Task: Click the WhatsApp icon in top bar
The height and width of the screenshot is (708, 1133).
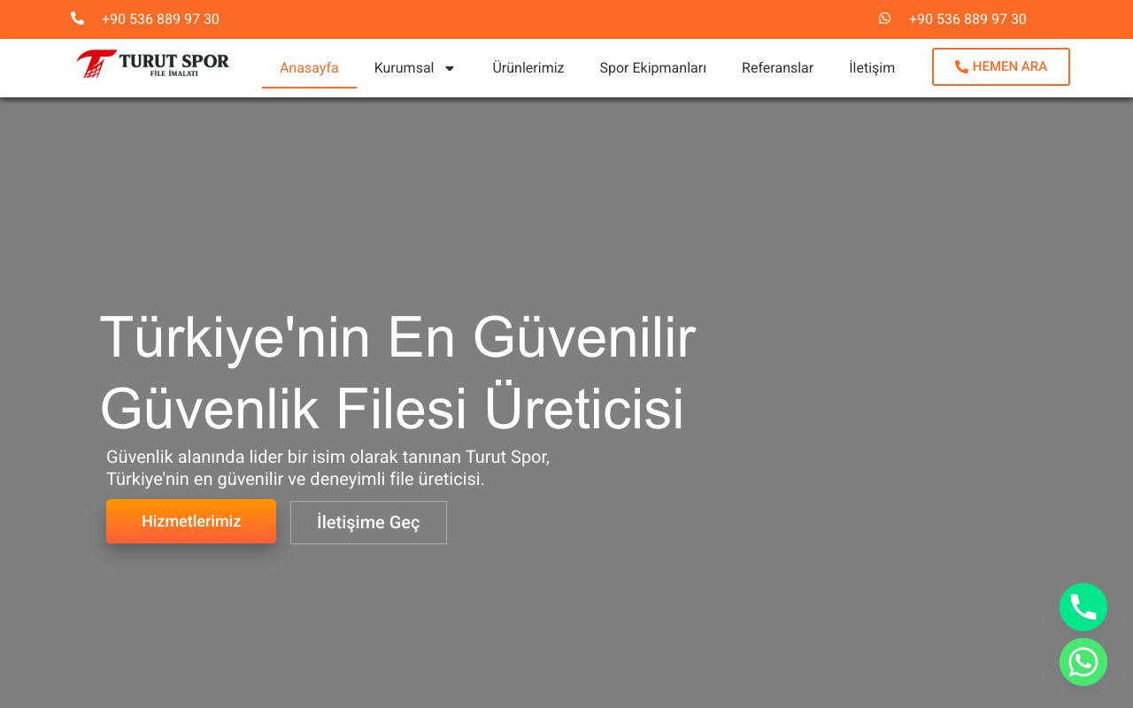Action: click(x=884, y=19)
